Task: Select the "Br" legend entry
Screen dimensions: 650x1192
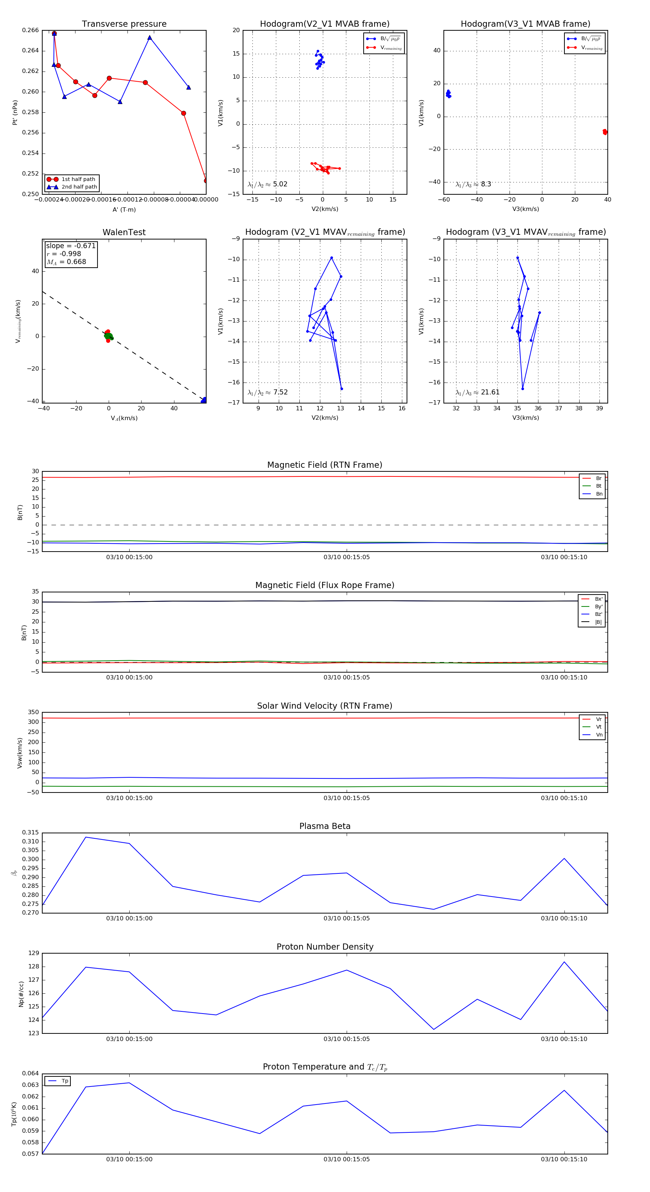Action: [x=593, y=479]
